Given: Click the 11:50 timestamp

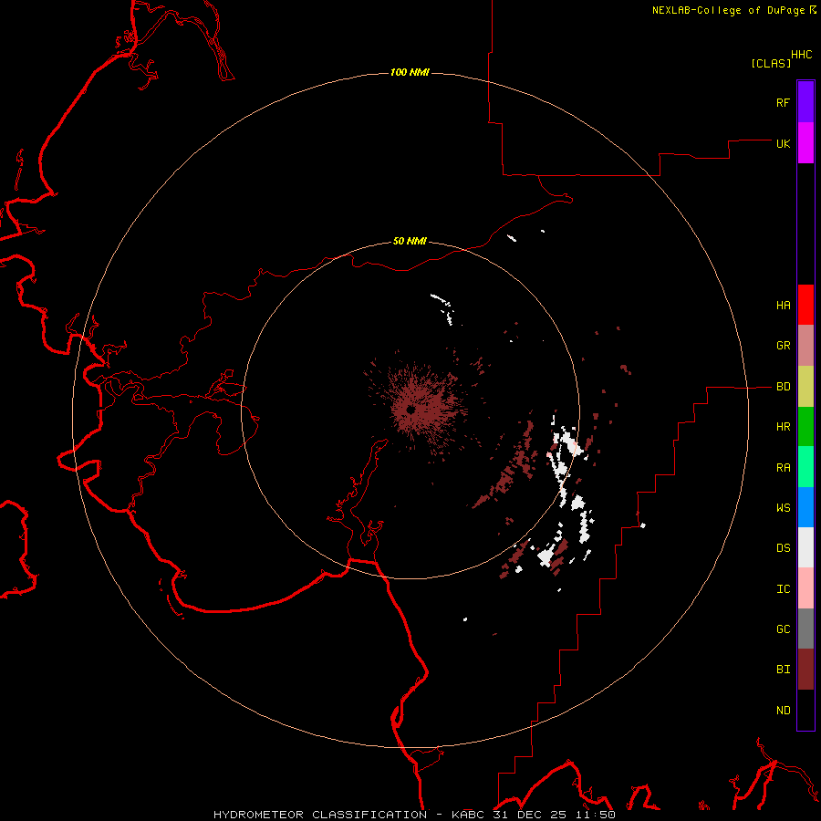Looking at the screenshot, I should 597,815.
